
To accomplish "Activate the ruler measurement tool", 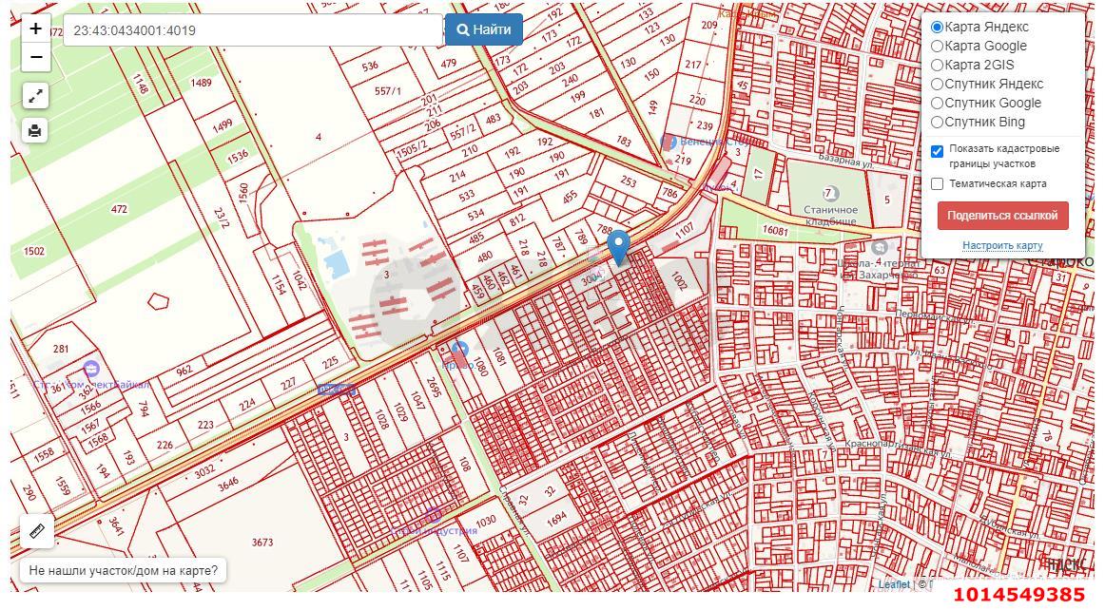I will tap(37, 531).
